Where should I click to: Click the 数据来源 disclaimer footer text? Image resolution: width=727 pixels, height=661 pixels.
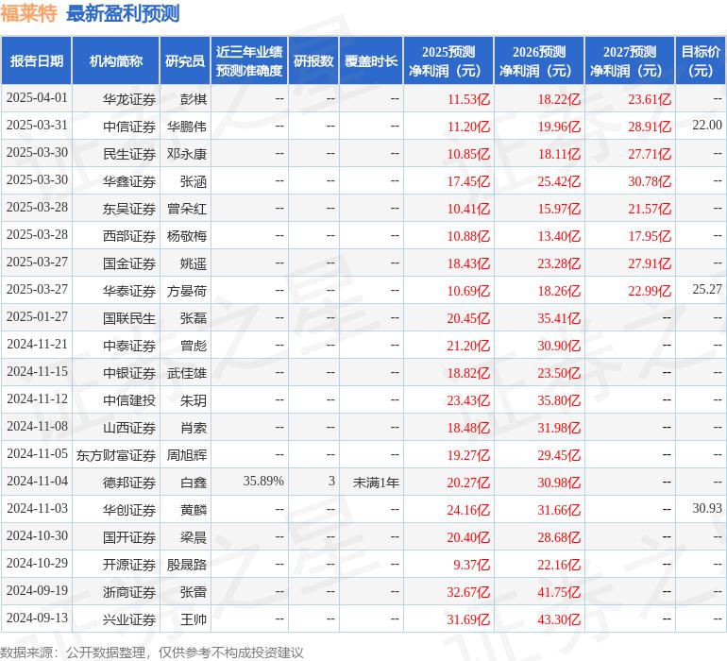(152, 653)
